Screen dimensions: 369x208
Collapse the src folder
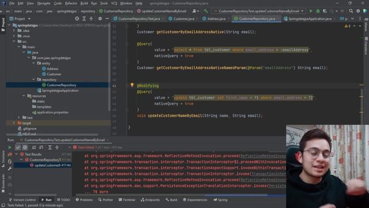pyautogui.click(x=14, y=41)
